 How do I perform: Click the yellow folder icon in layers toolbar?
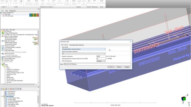pos(4,89)
